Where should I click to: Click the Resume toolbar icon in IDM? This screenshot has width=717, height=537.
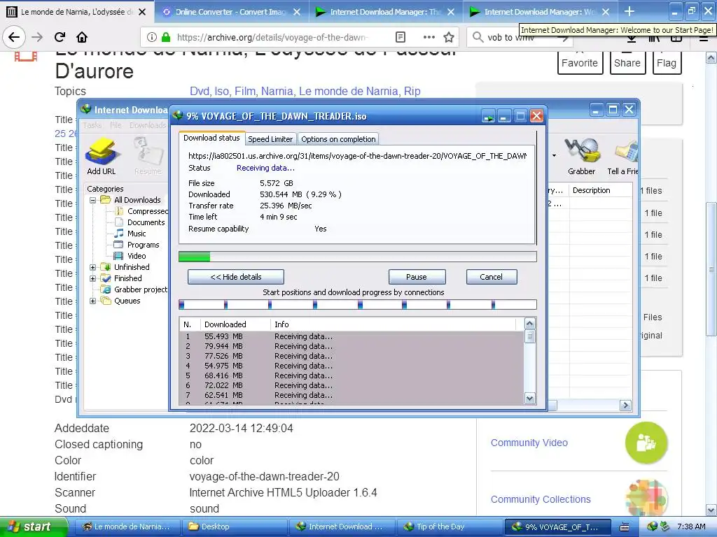[x=148, y=157]
